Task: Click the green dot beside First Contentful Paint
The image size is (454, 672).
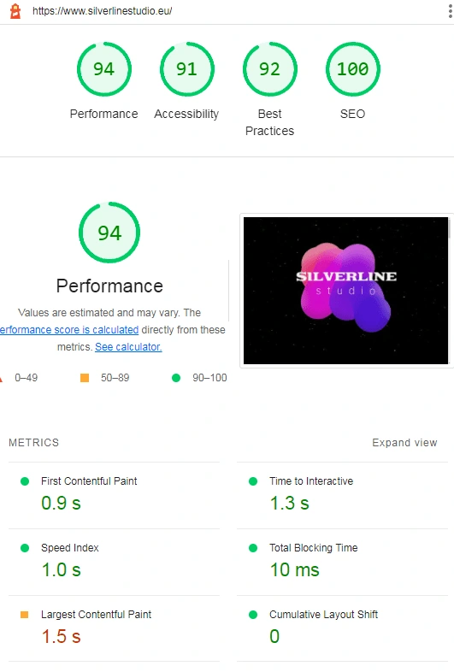Action: point(25,481)
